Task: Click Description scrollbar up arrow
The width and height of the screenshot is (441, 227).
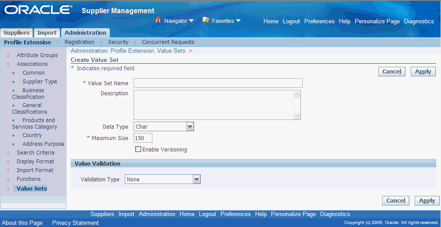Action: pyautogui.click(x=297, y=94)
